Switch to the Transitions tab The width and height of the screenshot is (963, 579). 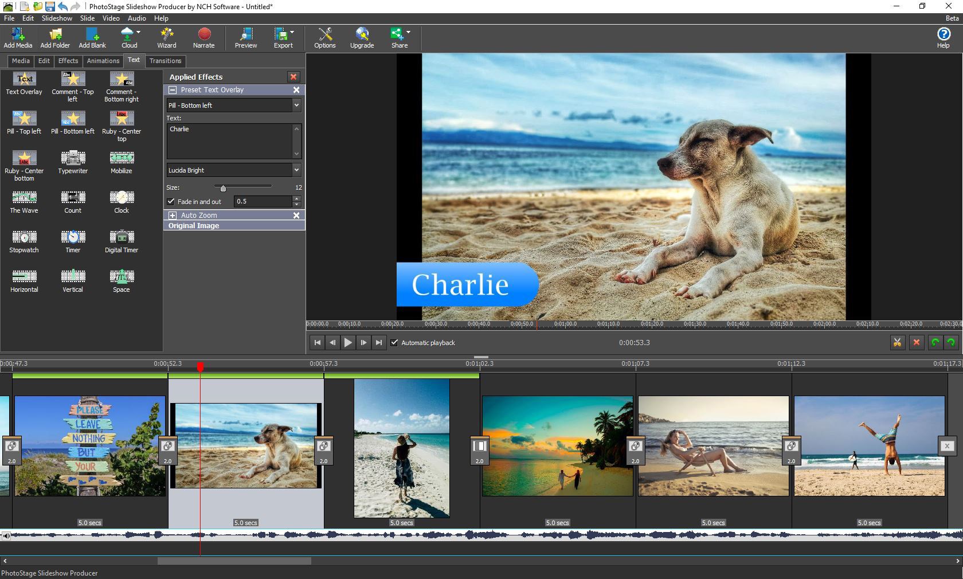pyautogui.click(x=165, y=61)
